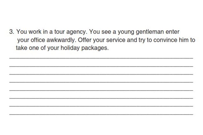The height and width of the screenshot is (135, 203).
Task: Click the word "agency" in the question
Action: (77, 32)
